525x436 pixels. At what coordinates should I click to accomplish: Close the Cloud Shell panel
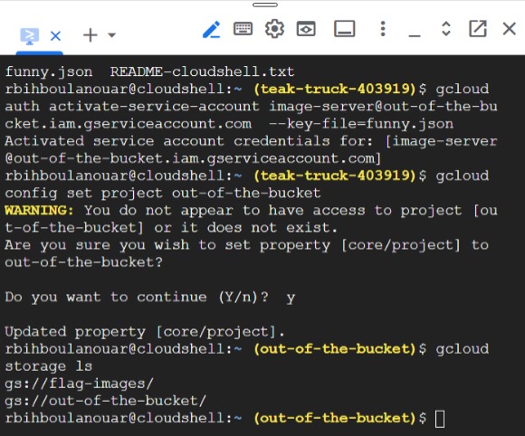click(x=510, y=29)
